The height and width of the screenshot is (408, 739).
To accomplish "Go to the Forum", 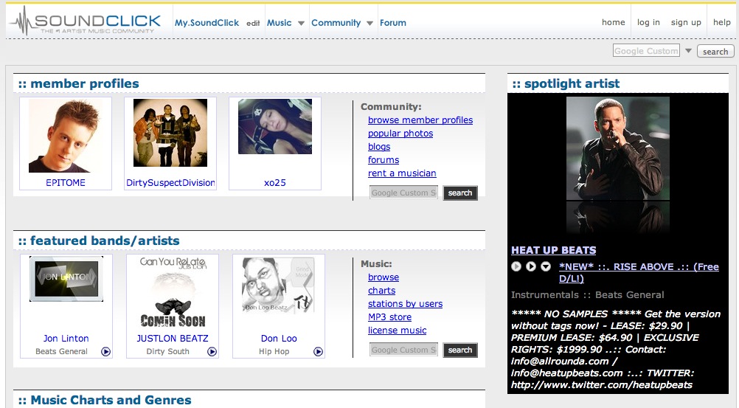I will 393,23.
